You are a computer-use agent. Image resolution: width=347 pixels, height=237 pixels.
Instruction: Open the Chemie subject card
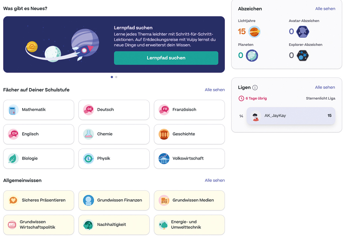click(x=114, y=134)
